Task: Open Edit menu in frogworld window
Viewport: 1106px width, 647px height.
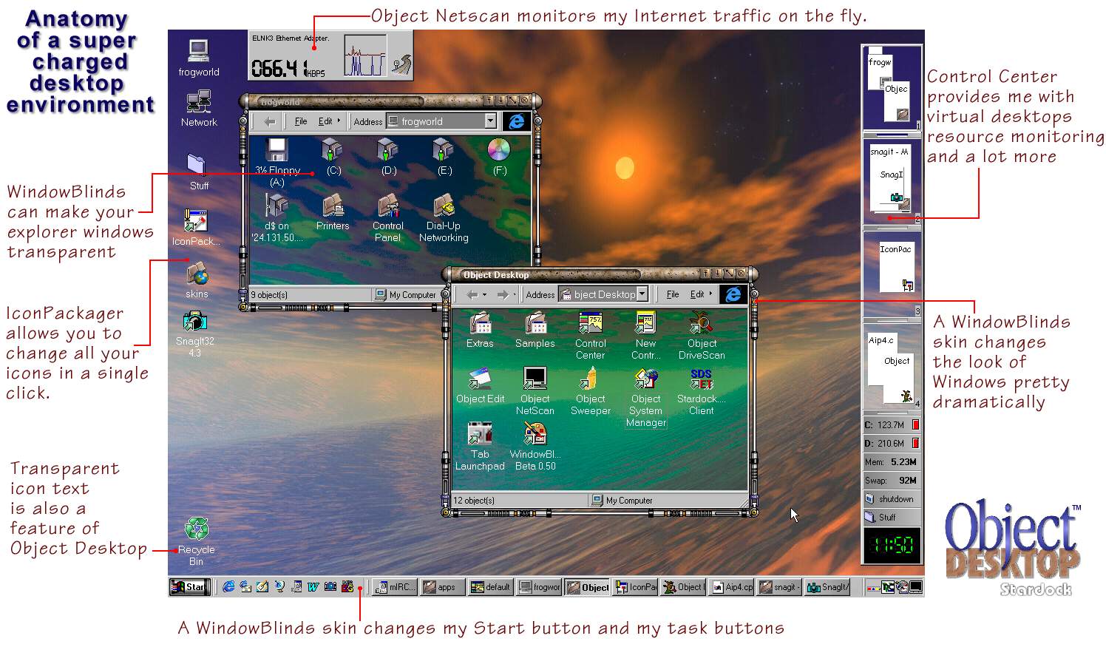Action: point(325,121)
